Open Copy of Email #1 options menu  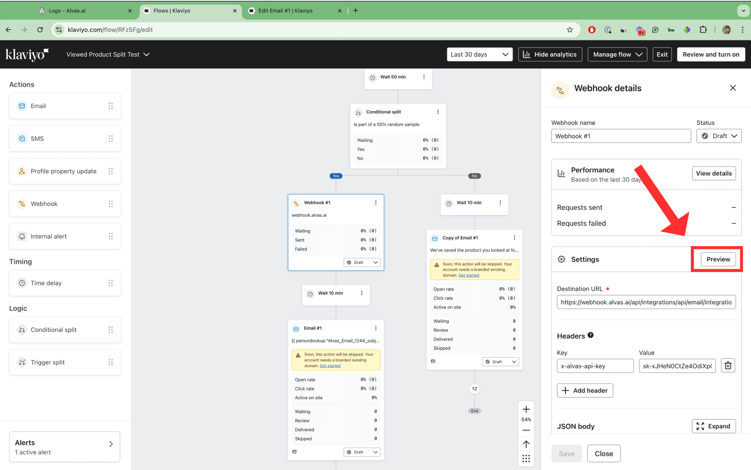click(515, 238)
